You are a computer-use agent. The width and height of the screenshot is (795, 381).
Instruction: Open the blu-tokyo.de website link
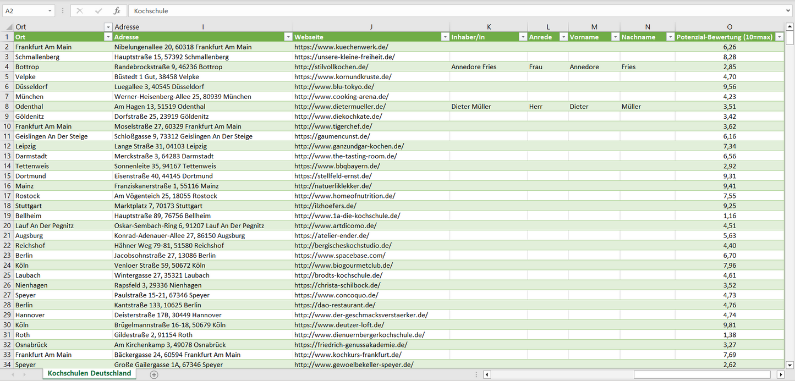click(334, 87)
